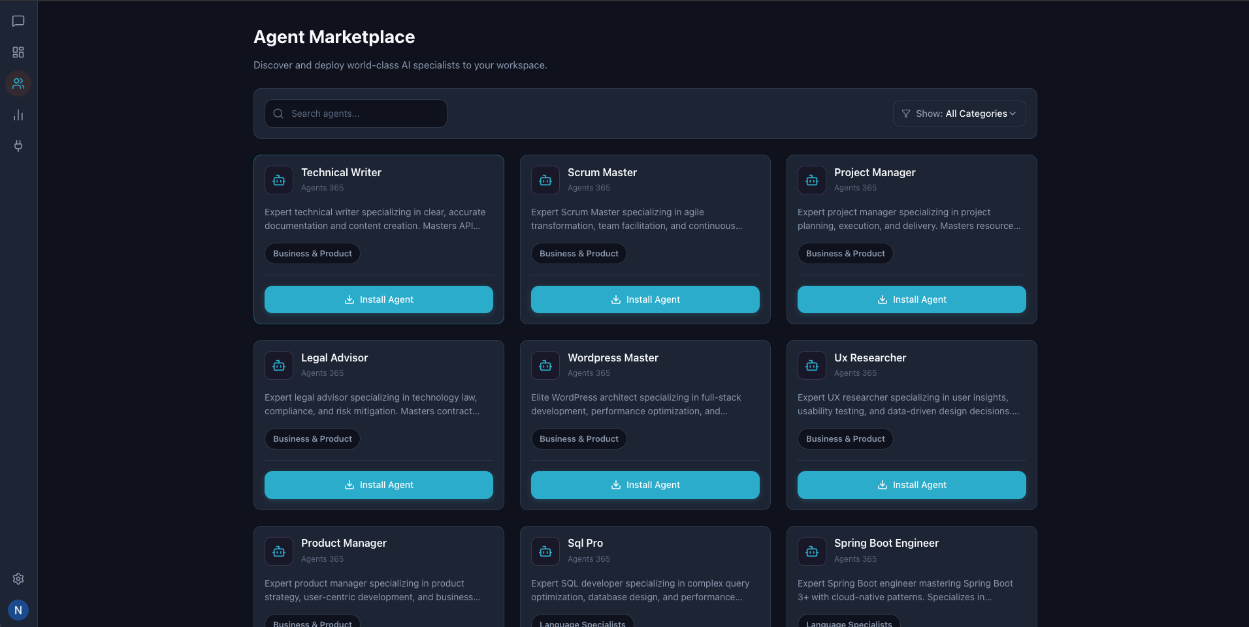Expand the chevron on the categories filter
The width and height of the screenshot is (1249, 627).
(x=1013, y=113)
